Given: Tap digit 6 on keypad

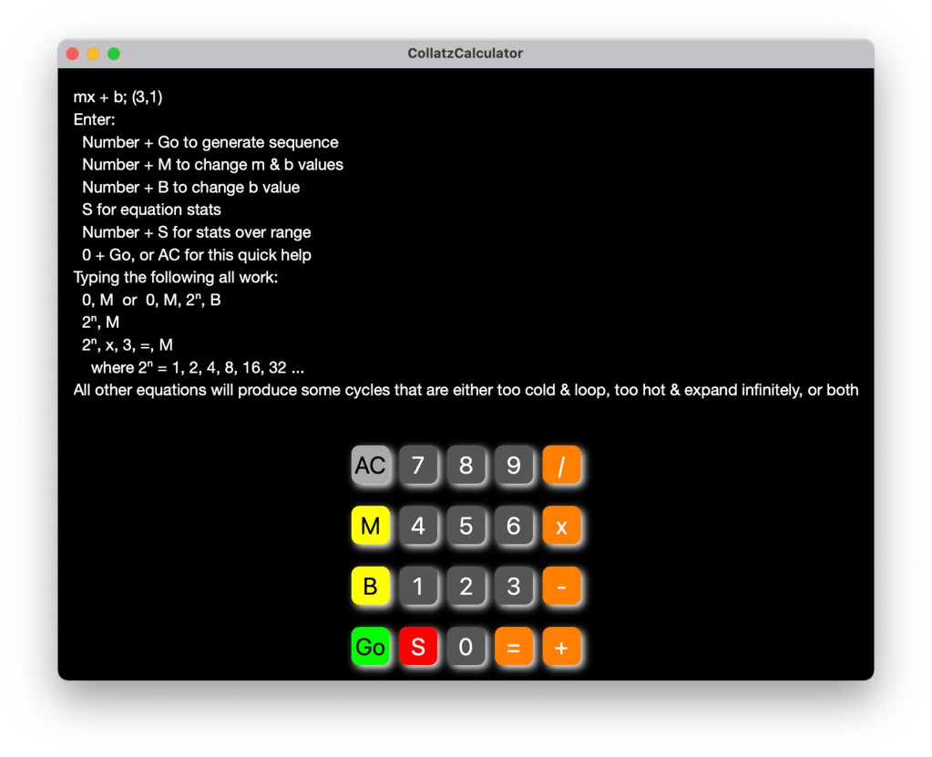Looking at the screenshot, I should click(514, 526).
